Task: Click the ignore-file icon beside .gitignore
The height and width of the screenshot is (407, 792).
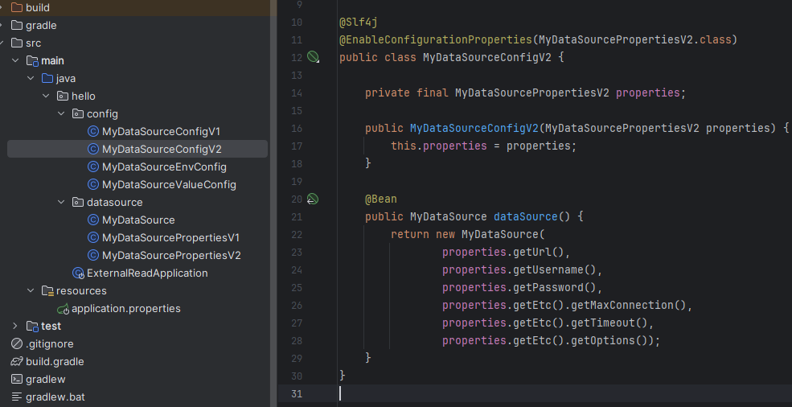Action: tap(17, 343)
